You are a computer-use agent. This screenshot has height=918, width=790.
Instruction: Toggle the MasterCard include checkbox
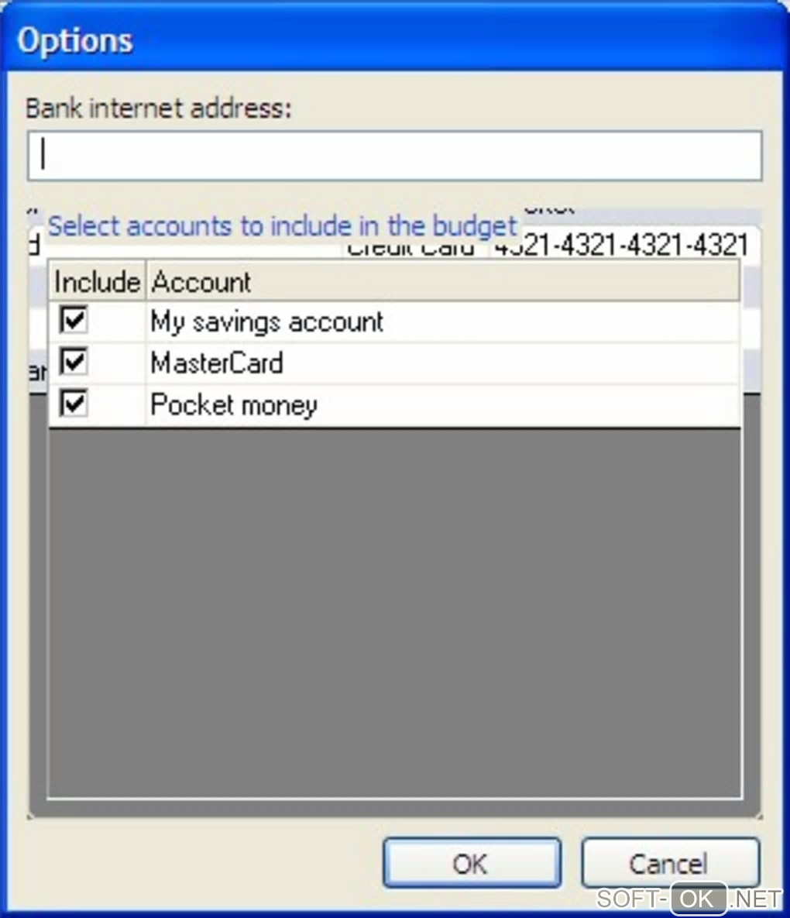click(74, 362)
